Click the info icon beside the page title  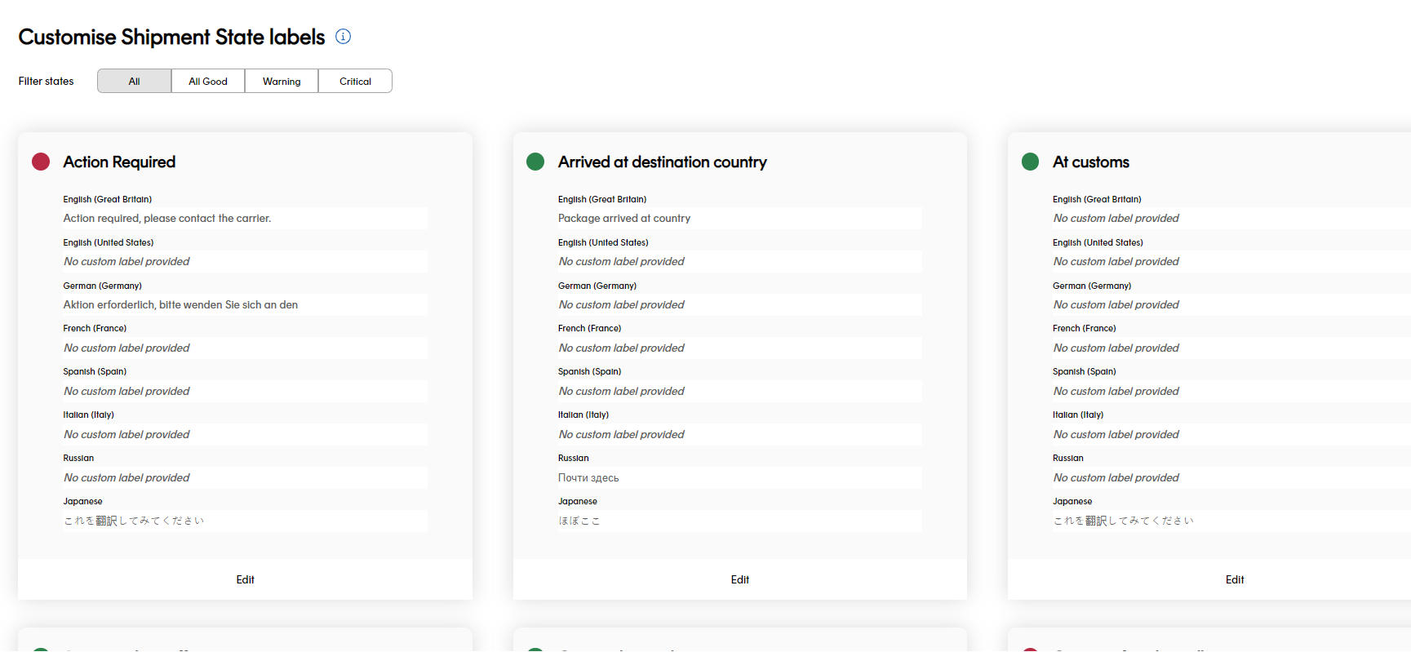(344, 37)
